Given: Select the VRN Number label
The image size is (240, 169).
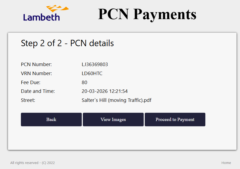Looking at the screenshot, I should 36,73.
